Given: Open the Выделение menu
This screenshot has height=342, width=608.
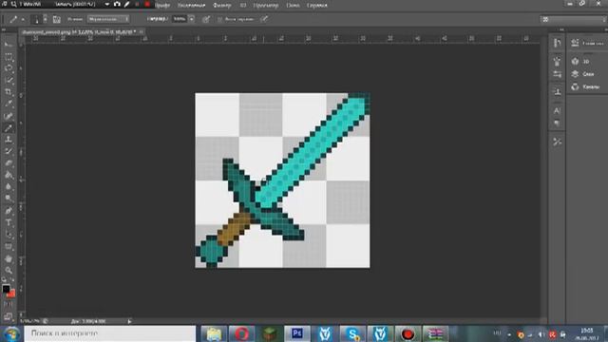Looking at the screenshot, I should coord(191,5).
